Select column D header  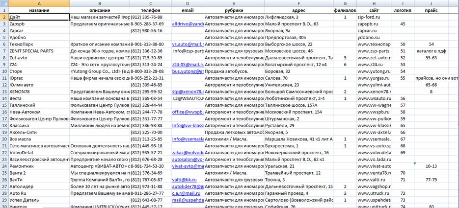[188, 3]
